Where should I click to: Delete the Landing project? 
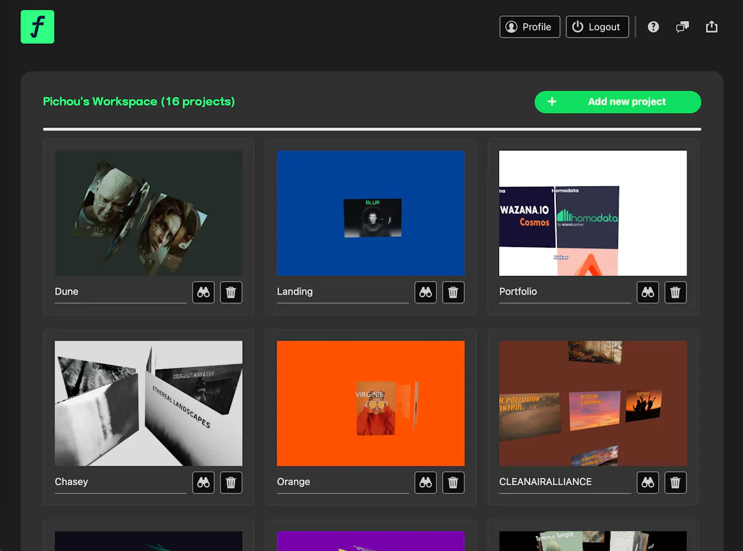pos(453,292)
